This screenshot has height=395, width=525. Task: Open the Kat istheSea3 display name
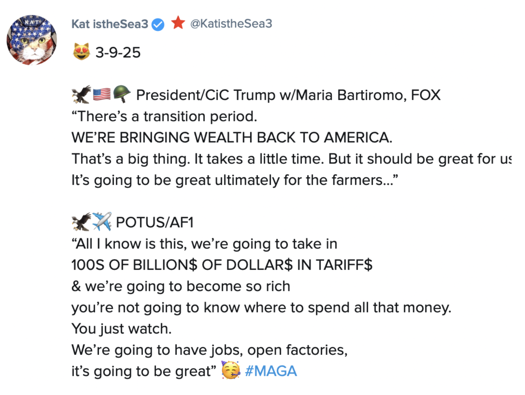pos(110,24)
